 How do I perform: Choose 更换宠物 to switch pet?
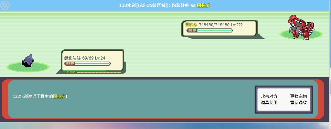tap(299, 96)
